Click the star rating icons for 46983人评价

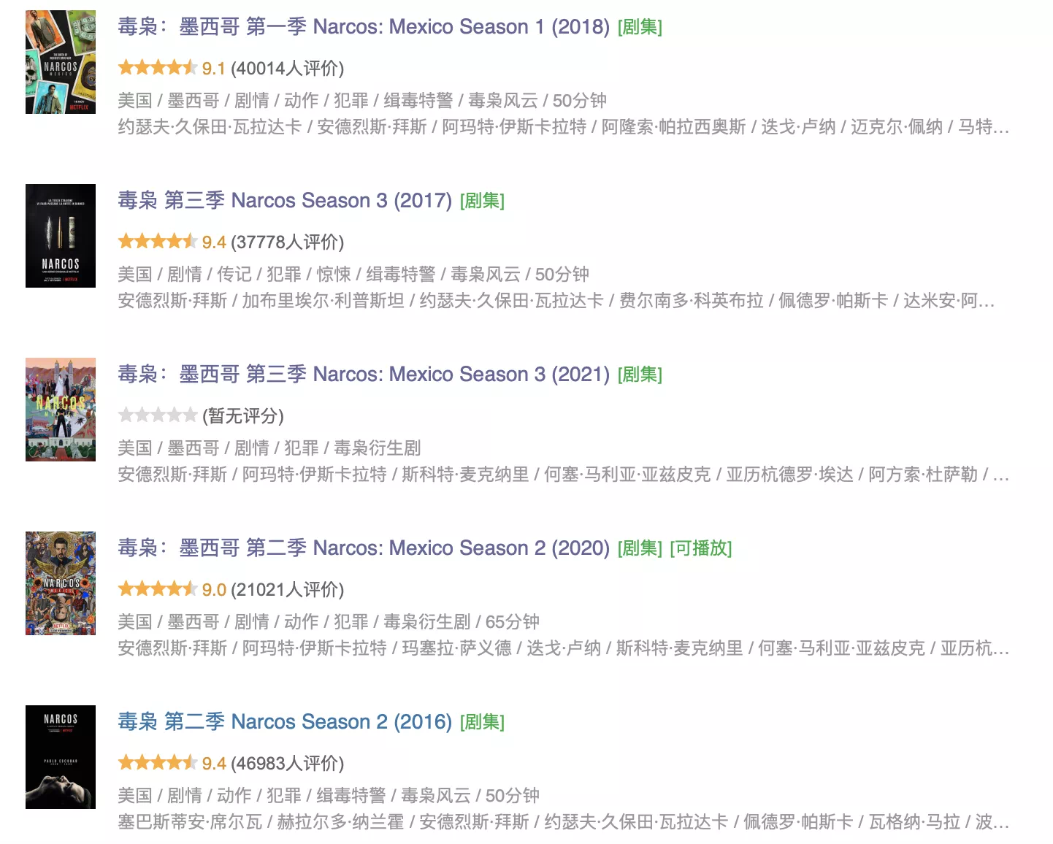pyautogui.click(x=158, y=763)
